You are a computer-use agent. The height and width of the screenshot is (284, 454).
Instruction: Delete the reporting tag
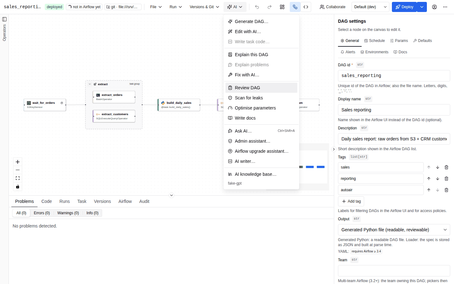click(x=446, y=179)
